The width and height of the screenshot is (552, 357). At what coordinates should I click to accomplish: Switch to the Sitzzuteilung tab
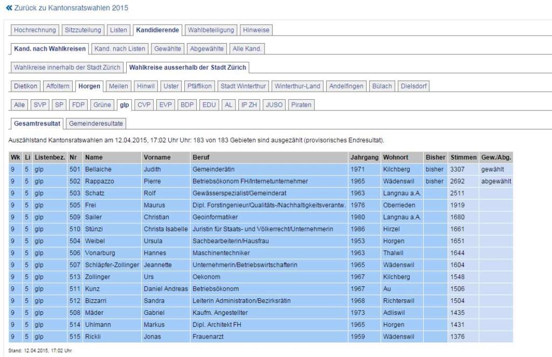coord(82,30)
